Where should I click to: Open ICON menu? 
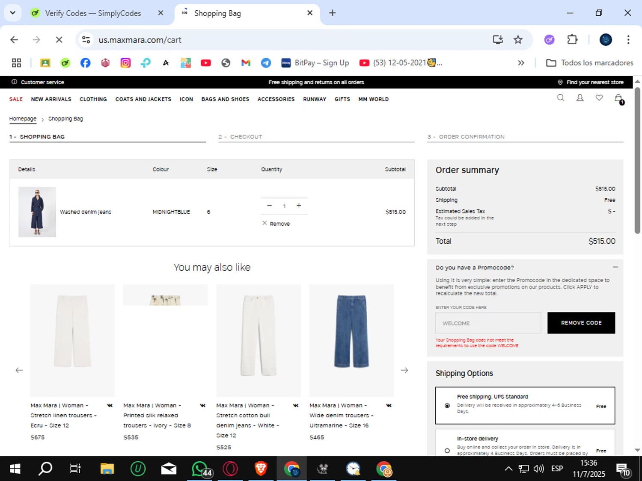click(186, 99)
